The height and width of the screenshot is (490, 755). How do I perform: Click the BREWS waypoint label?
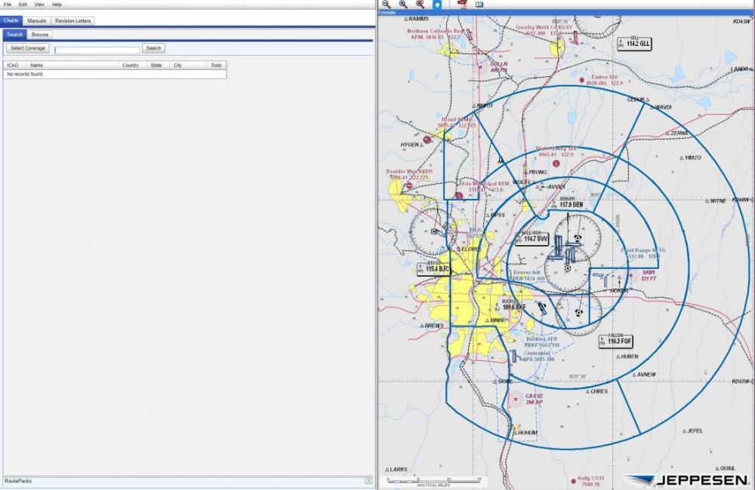click(x=434, y=326)
